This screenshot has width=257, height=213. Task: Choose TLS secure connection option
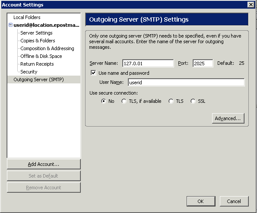click(171, 101)
